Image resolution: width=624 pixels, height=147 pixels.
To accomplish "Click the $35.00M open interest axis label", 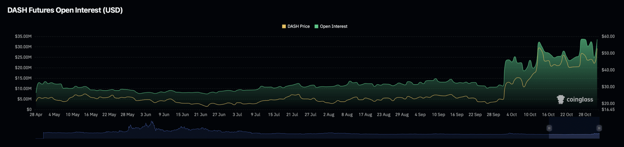I will [23, 36].
